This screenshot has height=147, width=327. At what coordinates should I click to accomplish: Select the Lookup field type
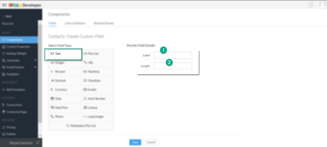pos(97,108)
